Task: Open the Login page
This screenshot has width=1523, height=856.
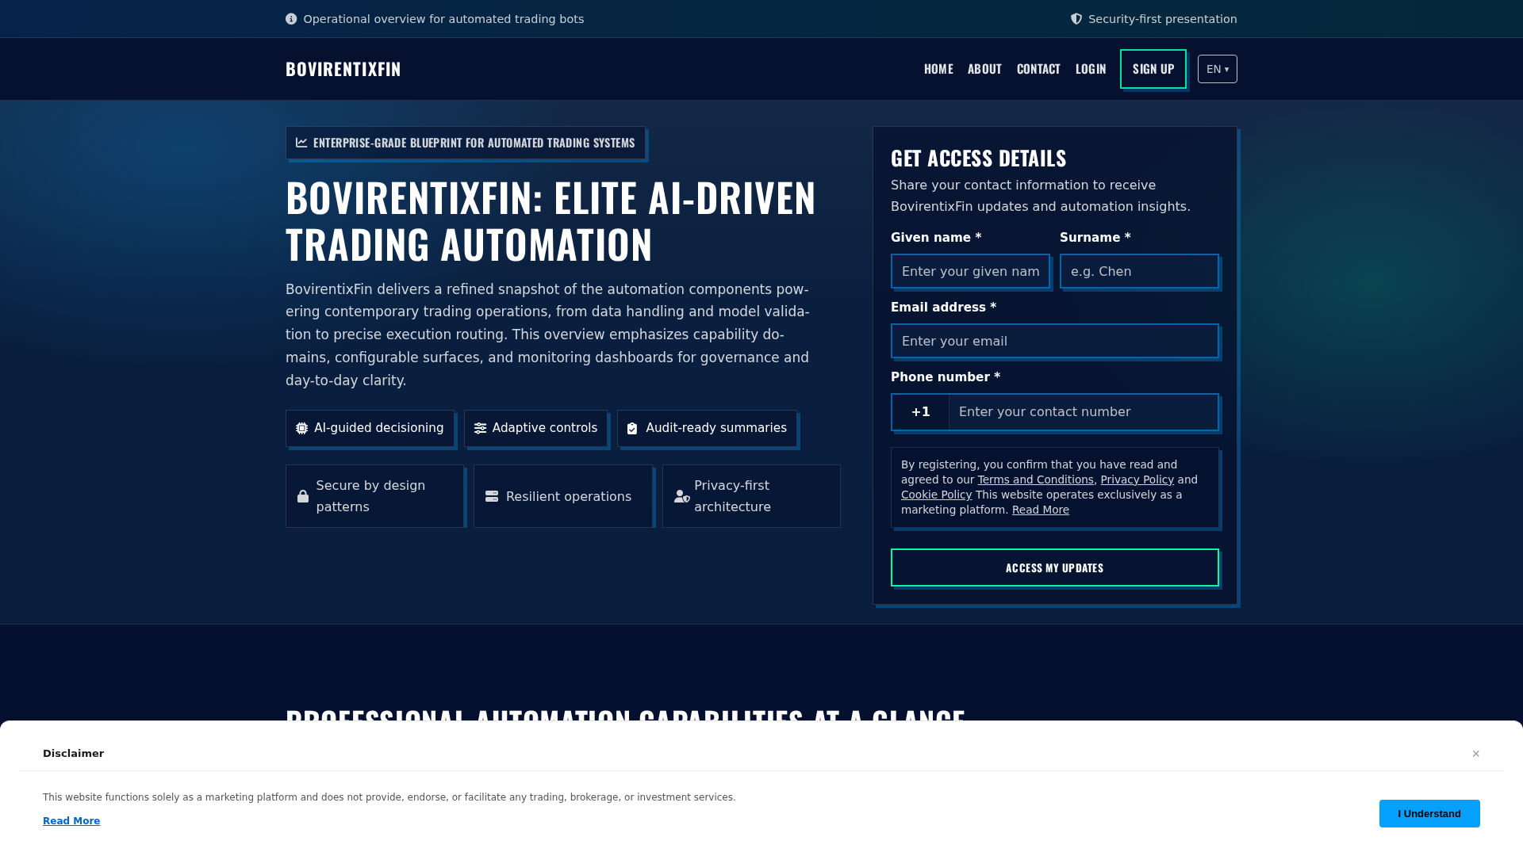Action: 1091,69
